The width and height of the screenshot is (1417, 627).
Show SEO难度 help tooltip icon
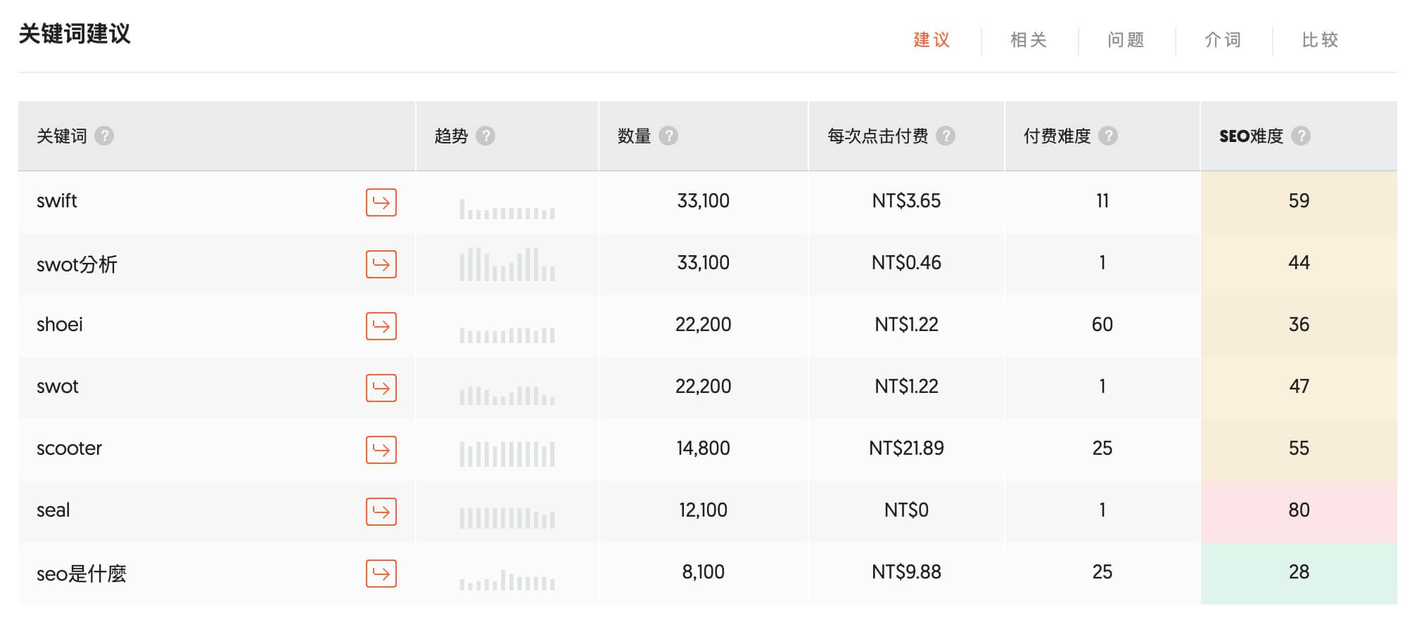click(x=1301, y=136)
